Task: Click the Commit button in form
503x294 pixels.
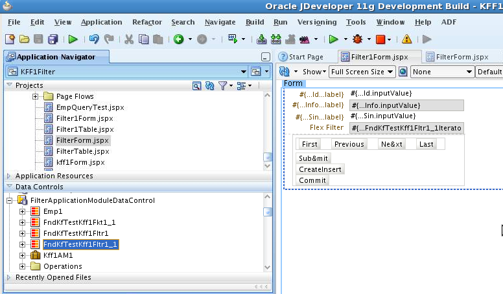Action: pyautogui.click(x=312, y=180)
